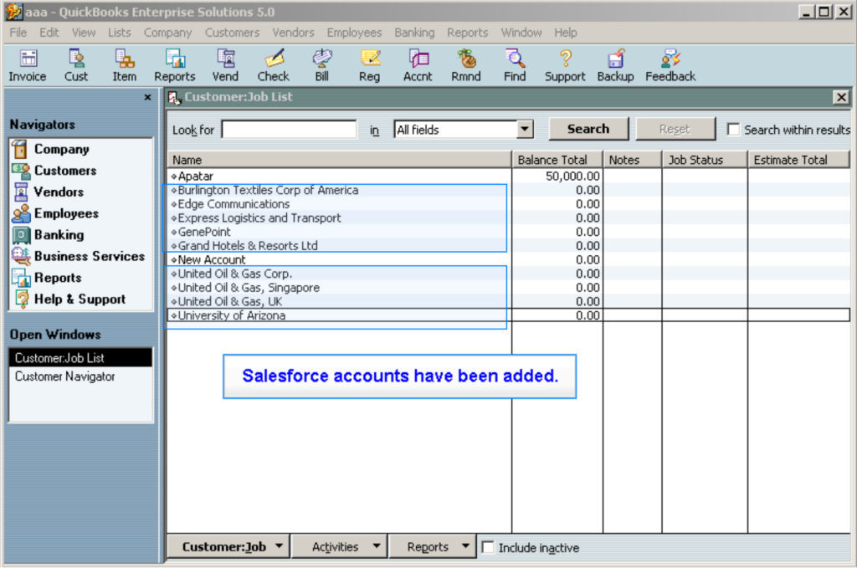Click the Notes column header
Screen dimensions: 857x568
(x=633, y=160)
